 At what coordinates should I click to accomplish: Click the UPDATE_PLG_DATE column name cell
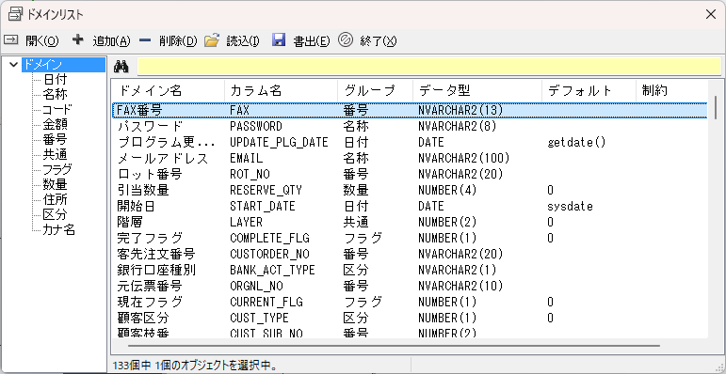(x=280, y=143)
